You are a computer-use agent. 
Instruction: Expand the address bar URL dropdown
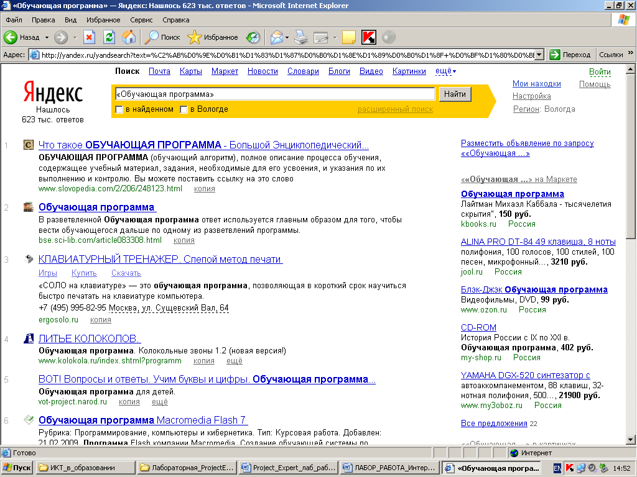539,55
